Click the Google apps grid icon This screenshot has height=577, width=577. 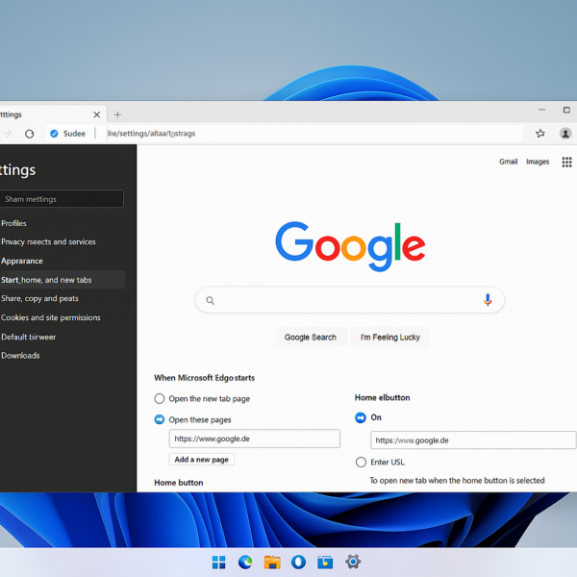click(x=566, y=162)
